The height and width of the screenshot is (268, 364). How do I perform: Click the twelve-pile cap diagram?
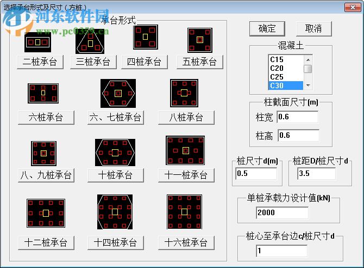point(46,214)
